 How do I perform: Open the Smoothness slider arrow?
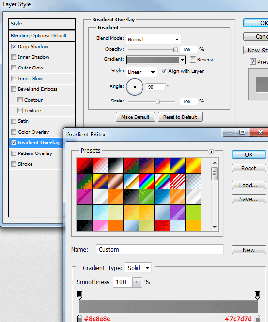tap(137, 282)
